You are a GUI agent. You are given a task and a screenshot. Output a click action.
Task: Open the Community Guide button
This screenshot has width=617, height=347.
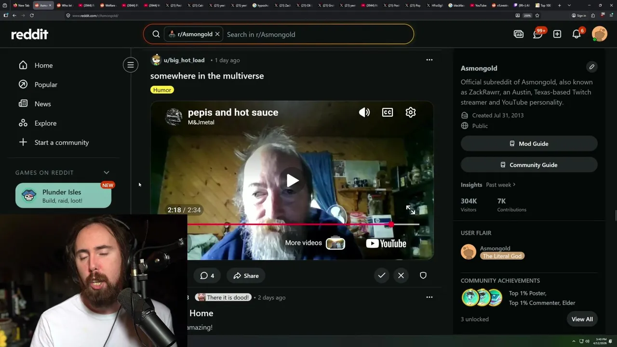(x=529, y=165)
